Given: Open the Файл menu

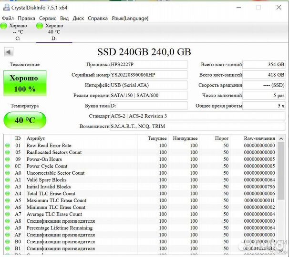Looking at the screenshot, I should (x=8, y=18).
